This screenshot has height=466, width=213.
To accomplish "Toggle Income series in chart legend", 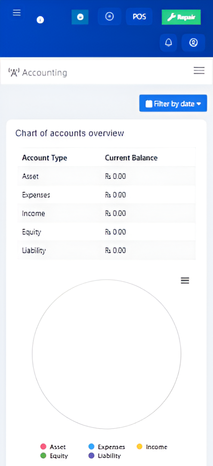I will point(151,447).
